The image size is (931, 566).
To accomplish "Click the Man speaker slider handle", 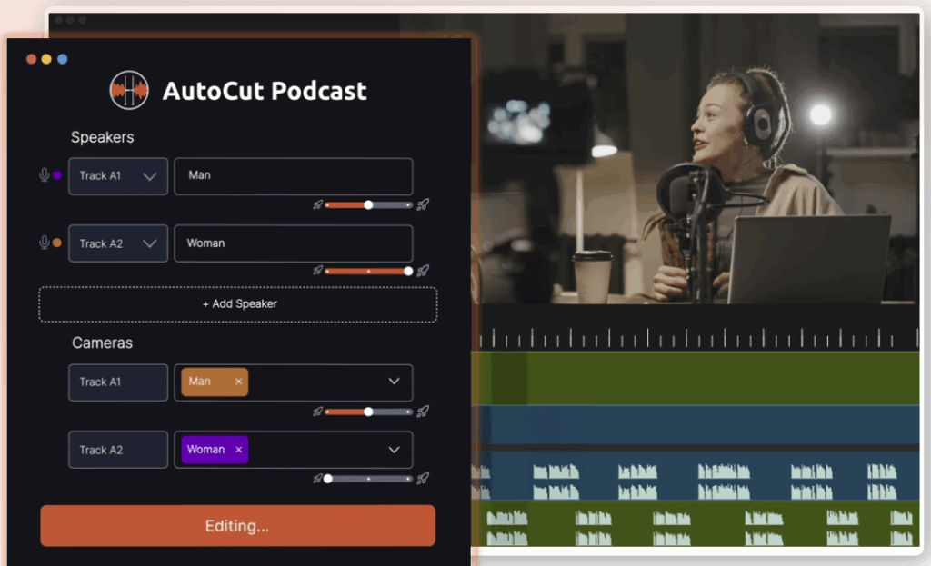I will pyautogui.click(x=368, y=204).
